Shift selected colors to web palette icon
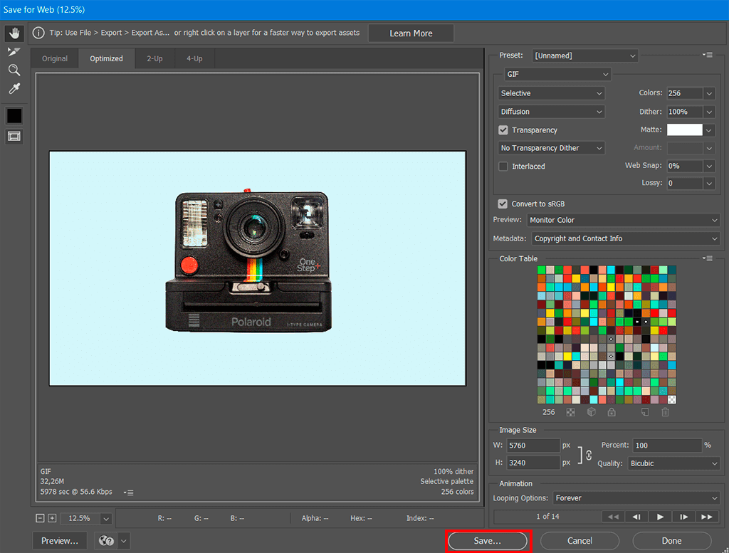The image size is (729, 553). pos(591,412)
